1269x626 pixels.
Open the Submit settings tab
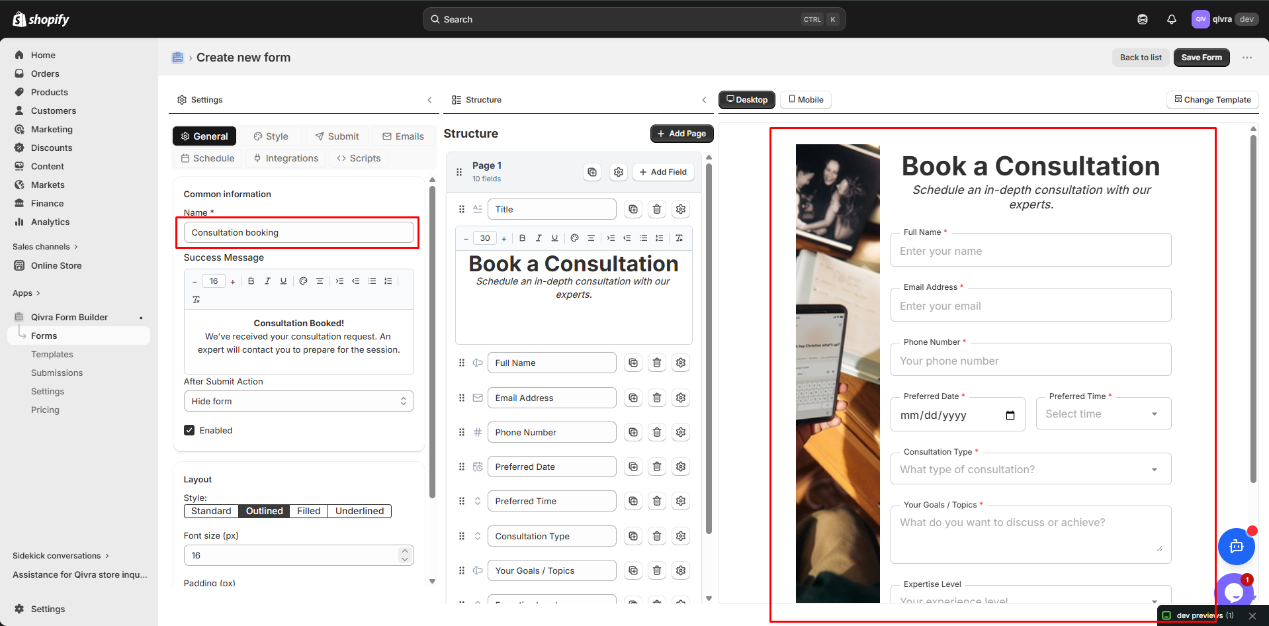pos(337,136)
